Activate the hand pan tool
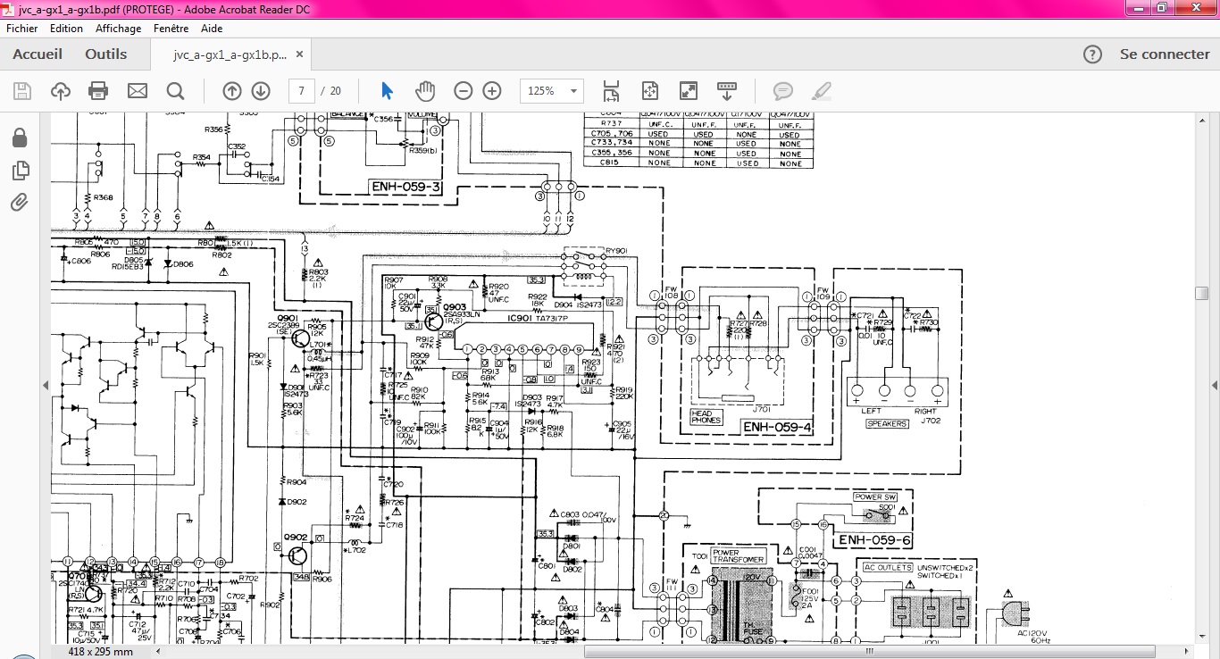Screen dimensions: 1220x659 [x=425, y=90]
